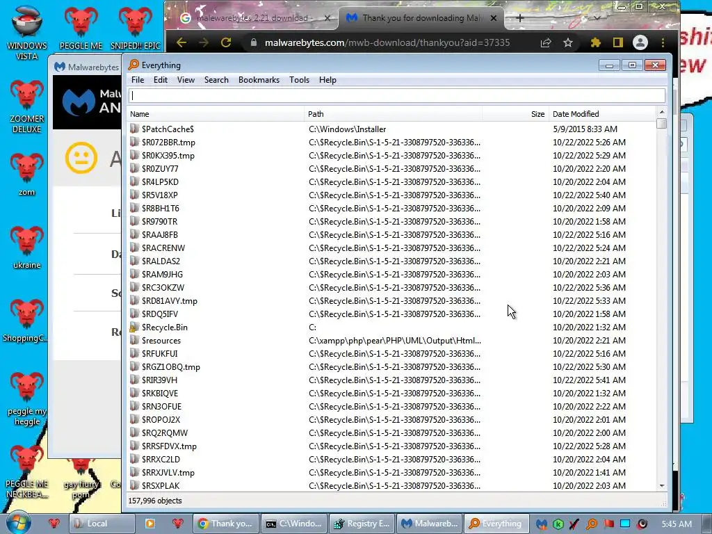
Task: Switch to the C:\Windo... command prompt taskbar button
Action: [x=293, y=524]
